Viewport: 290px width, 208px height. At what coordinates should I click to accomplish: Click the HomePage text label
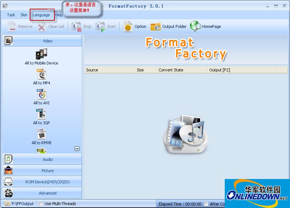(x=212, y=26)
